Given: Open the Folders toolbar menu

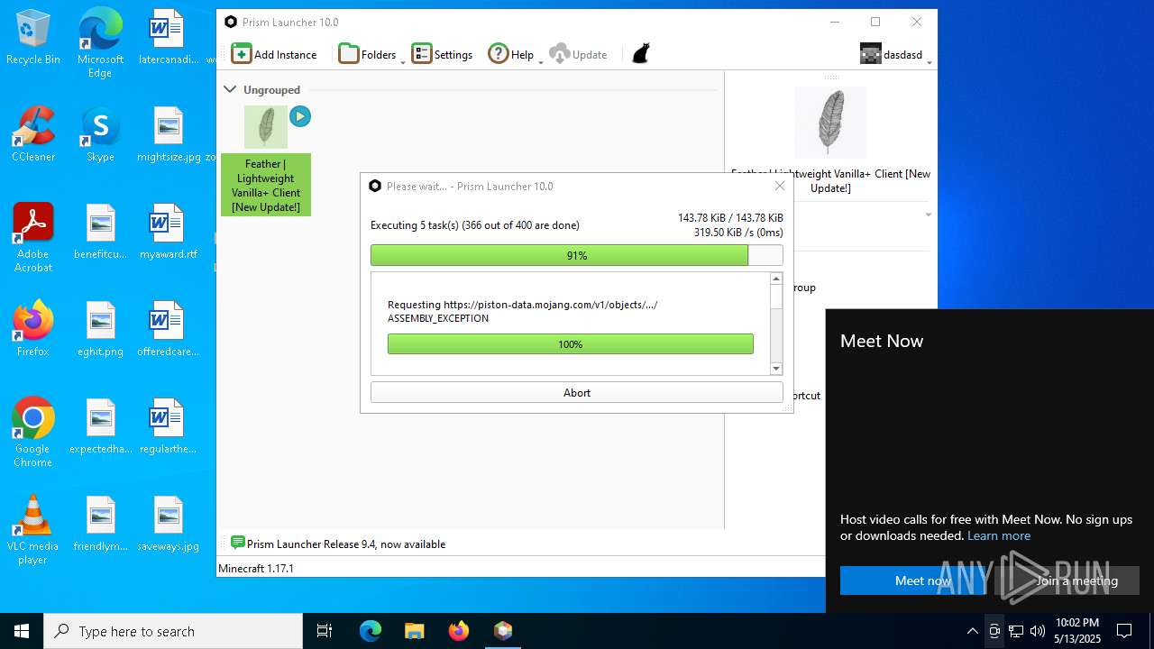Looking at the screenshot, I should pos(368,54).
